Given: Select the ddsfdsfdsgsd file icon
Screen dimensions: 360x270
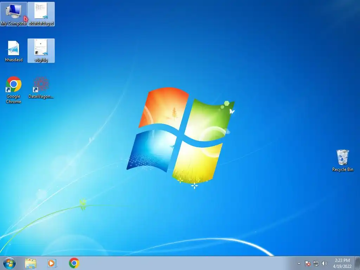Looking at the screenshot, I should point(41,14).
